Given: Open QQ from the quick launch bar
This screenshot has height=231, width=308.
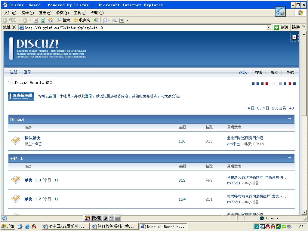Looking at the screenshot, I should pos(34,227).
